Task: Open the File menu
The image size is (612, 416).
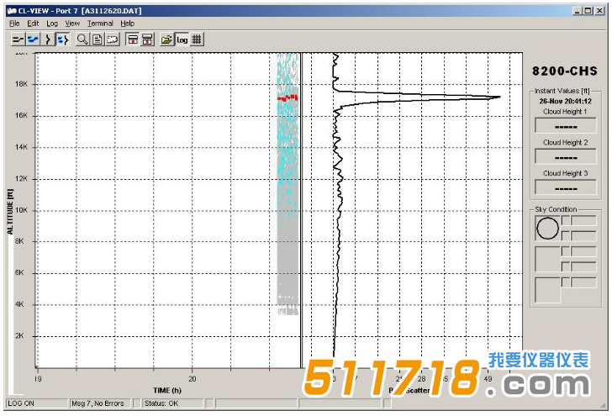Action: pyautogui.click(x=14, y=24)
